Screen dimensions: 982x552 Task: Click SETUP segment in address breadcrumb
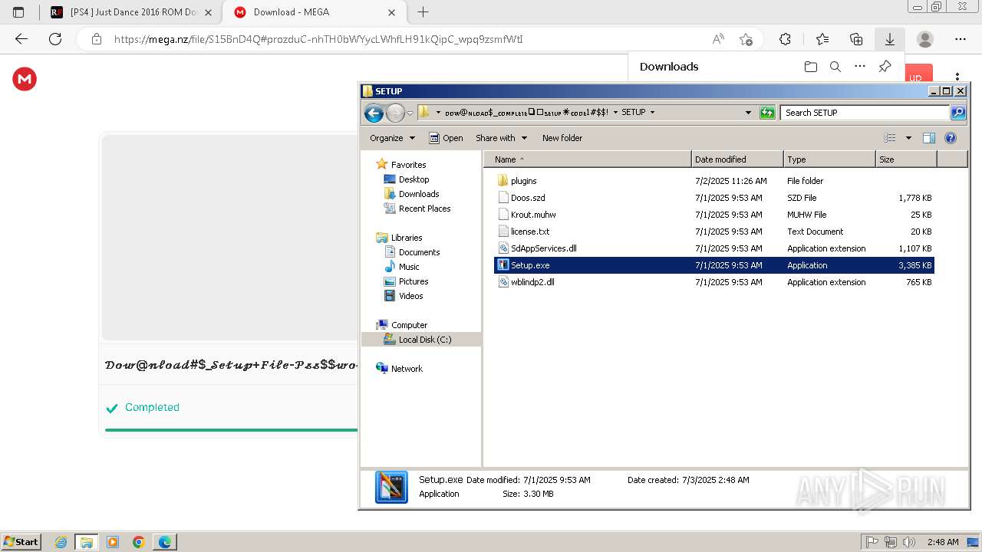(634, 112)
